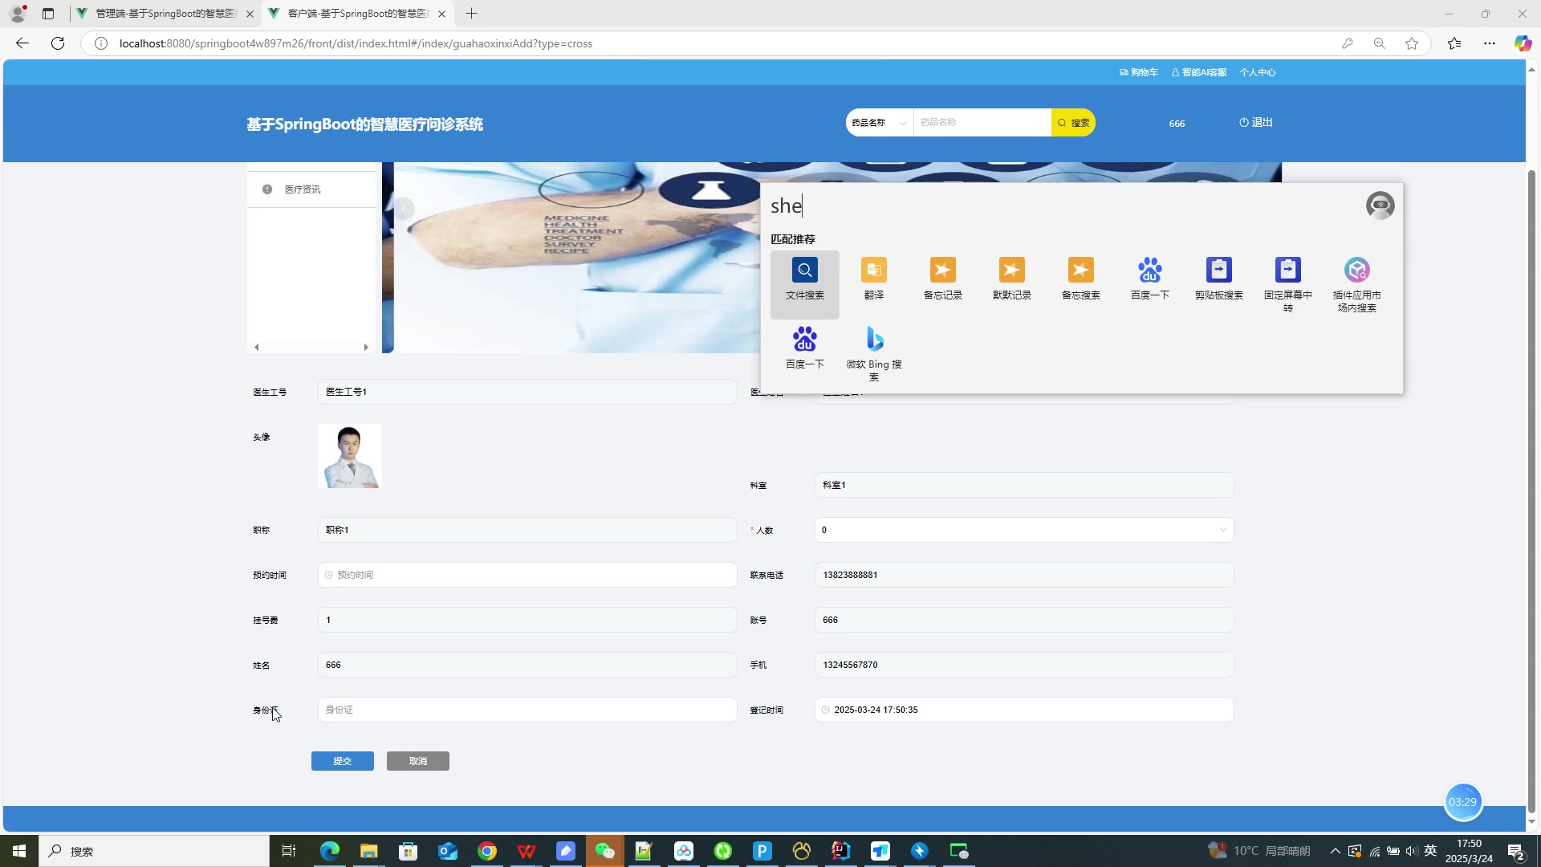Click the 翻译 translate plugin icon
Image resolution: width=1541 pixels, height=867 pixels.
pyautogui.click(x=873, y=279)
